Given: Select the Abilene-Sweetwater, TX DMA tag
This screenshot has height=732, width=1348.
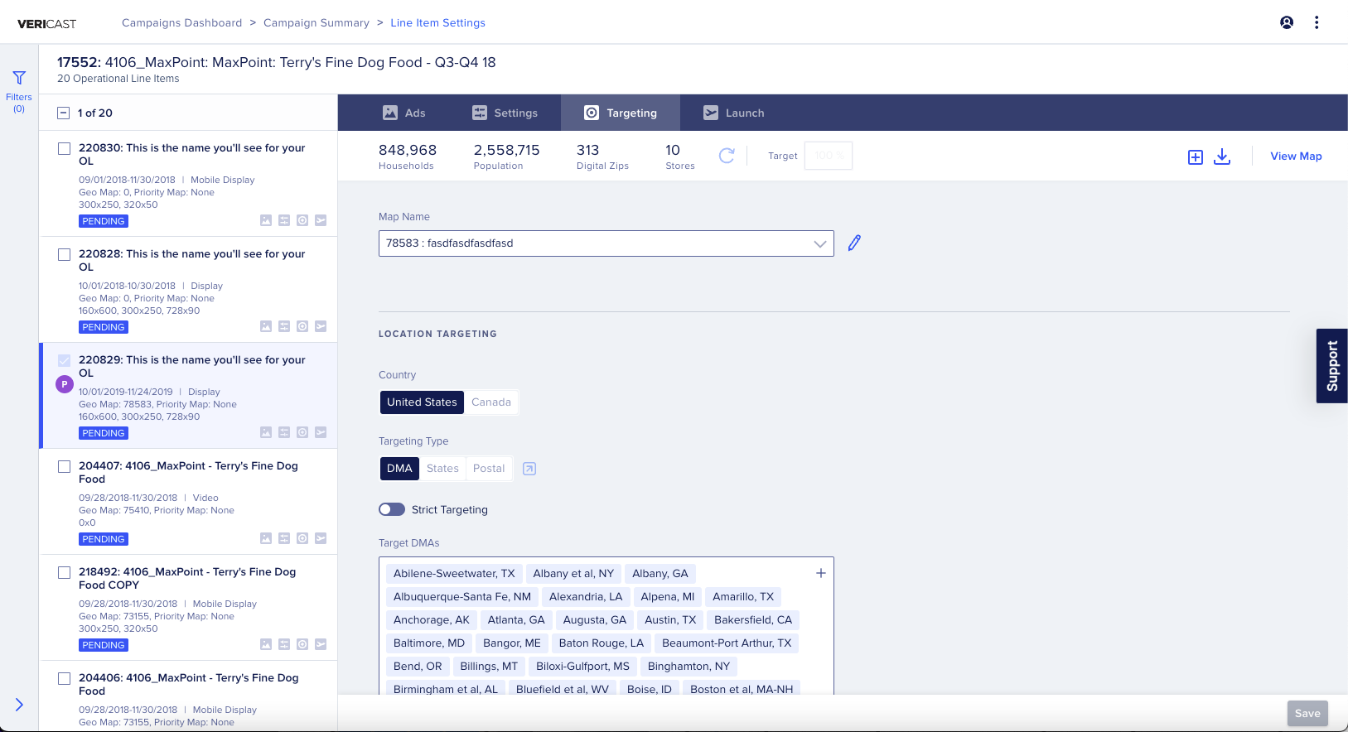Looking at the screenshot, I should point(454,574).
